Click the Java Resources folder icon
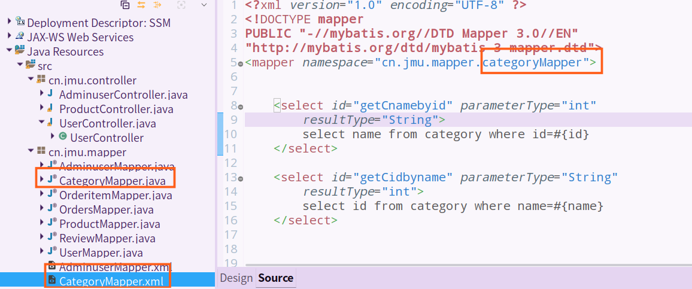 pyautogui.click(x=20, y=51)
